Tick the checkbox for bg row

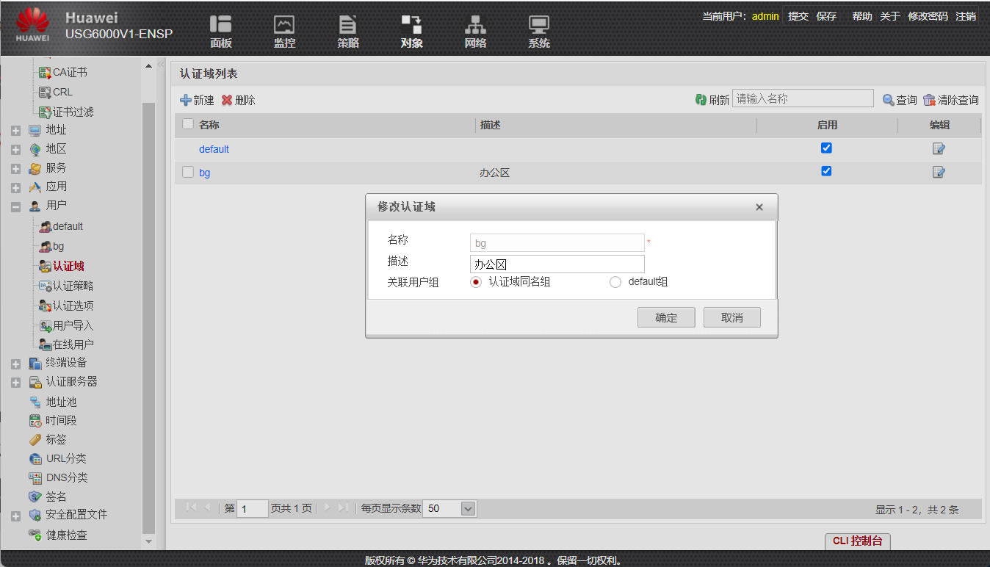point(188,172)
